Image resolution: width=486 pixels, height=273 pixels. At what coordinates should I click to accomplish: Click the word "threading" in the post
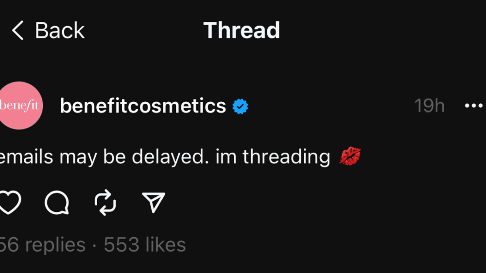[x=286, y=157]
